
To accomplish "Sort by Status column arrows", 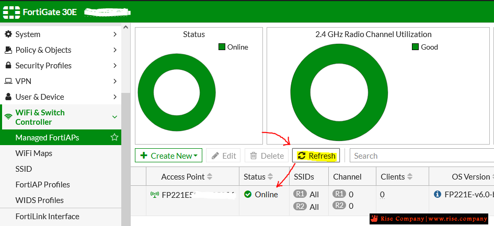I will coord(270,176).
